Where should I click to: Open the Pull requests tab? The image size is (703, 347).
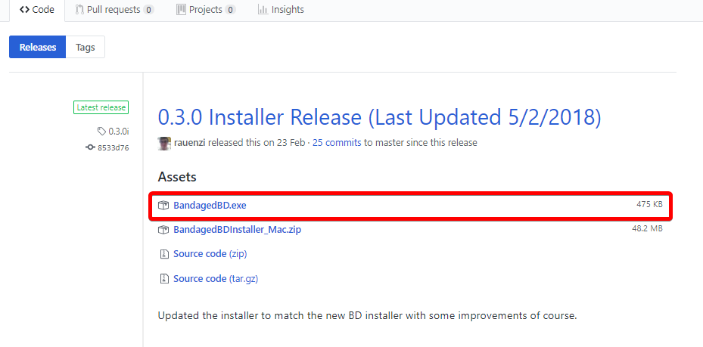[114, 9]
